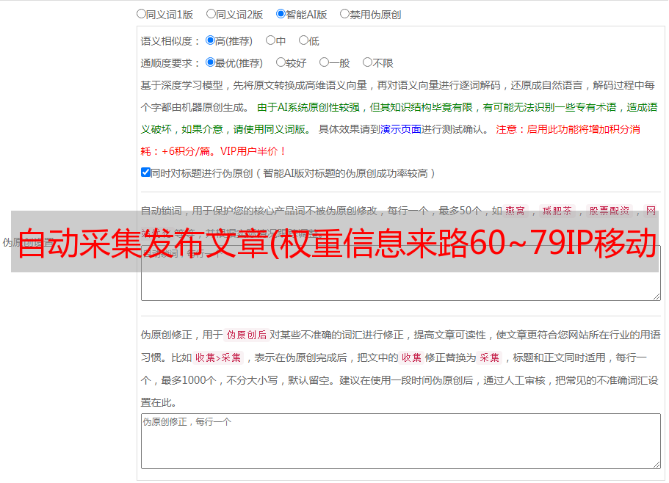Set 通顺度要求 to 较好
This screenshot has height=483, width=669.
pyautogui.click(x=281, y=62)
